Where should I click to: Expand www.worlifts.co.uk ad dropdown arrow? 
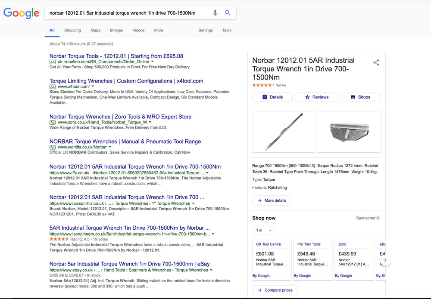110,147
